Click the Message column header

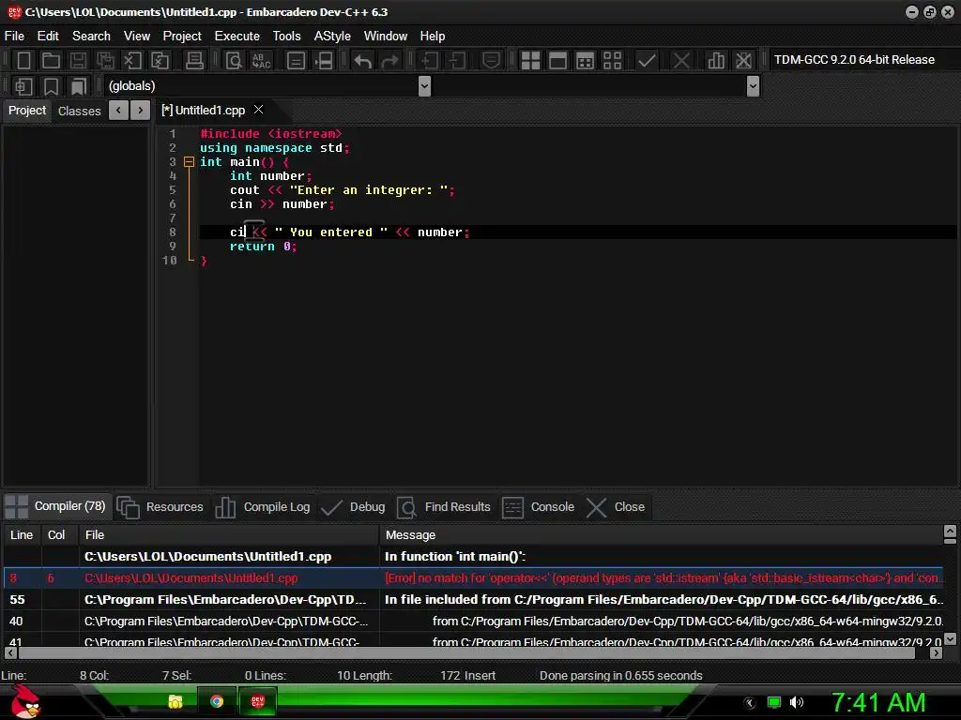point(661,535)
